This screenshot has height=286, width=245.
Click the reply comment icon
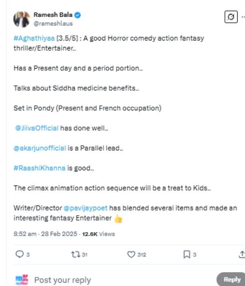(19, 255)
